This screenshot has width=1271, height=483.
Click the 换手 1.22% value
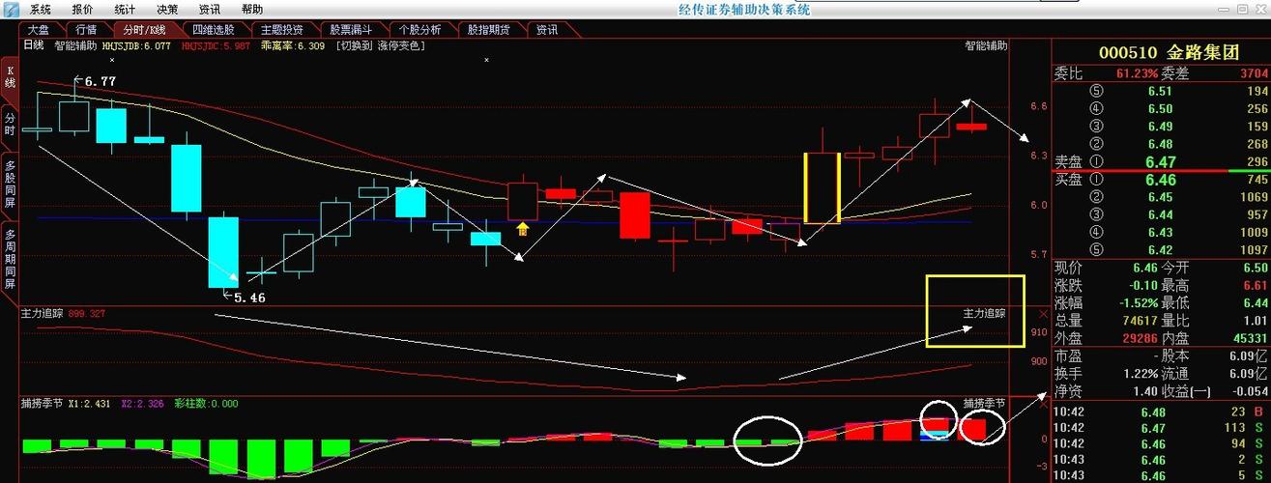[x=1141, y=373]
